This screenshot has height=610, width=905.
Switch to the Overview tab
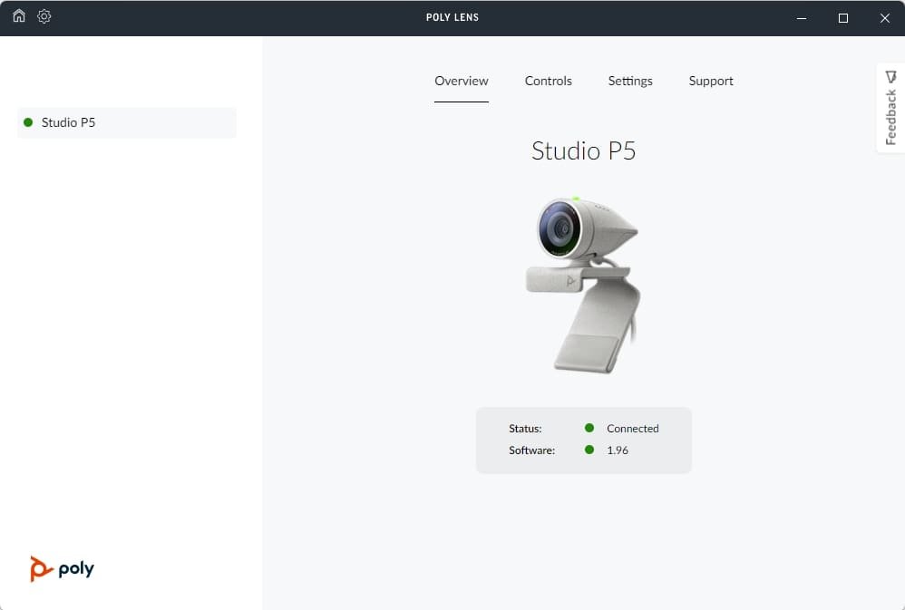(462, 81)
